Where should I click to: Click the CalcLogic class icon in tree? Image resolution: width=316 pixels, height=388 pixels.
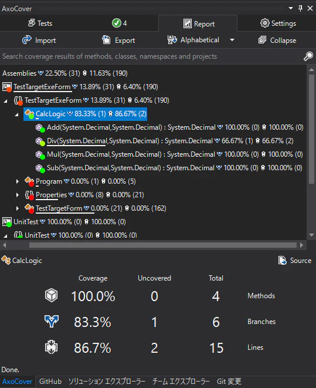[x=29, y=114]
